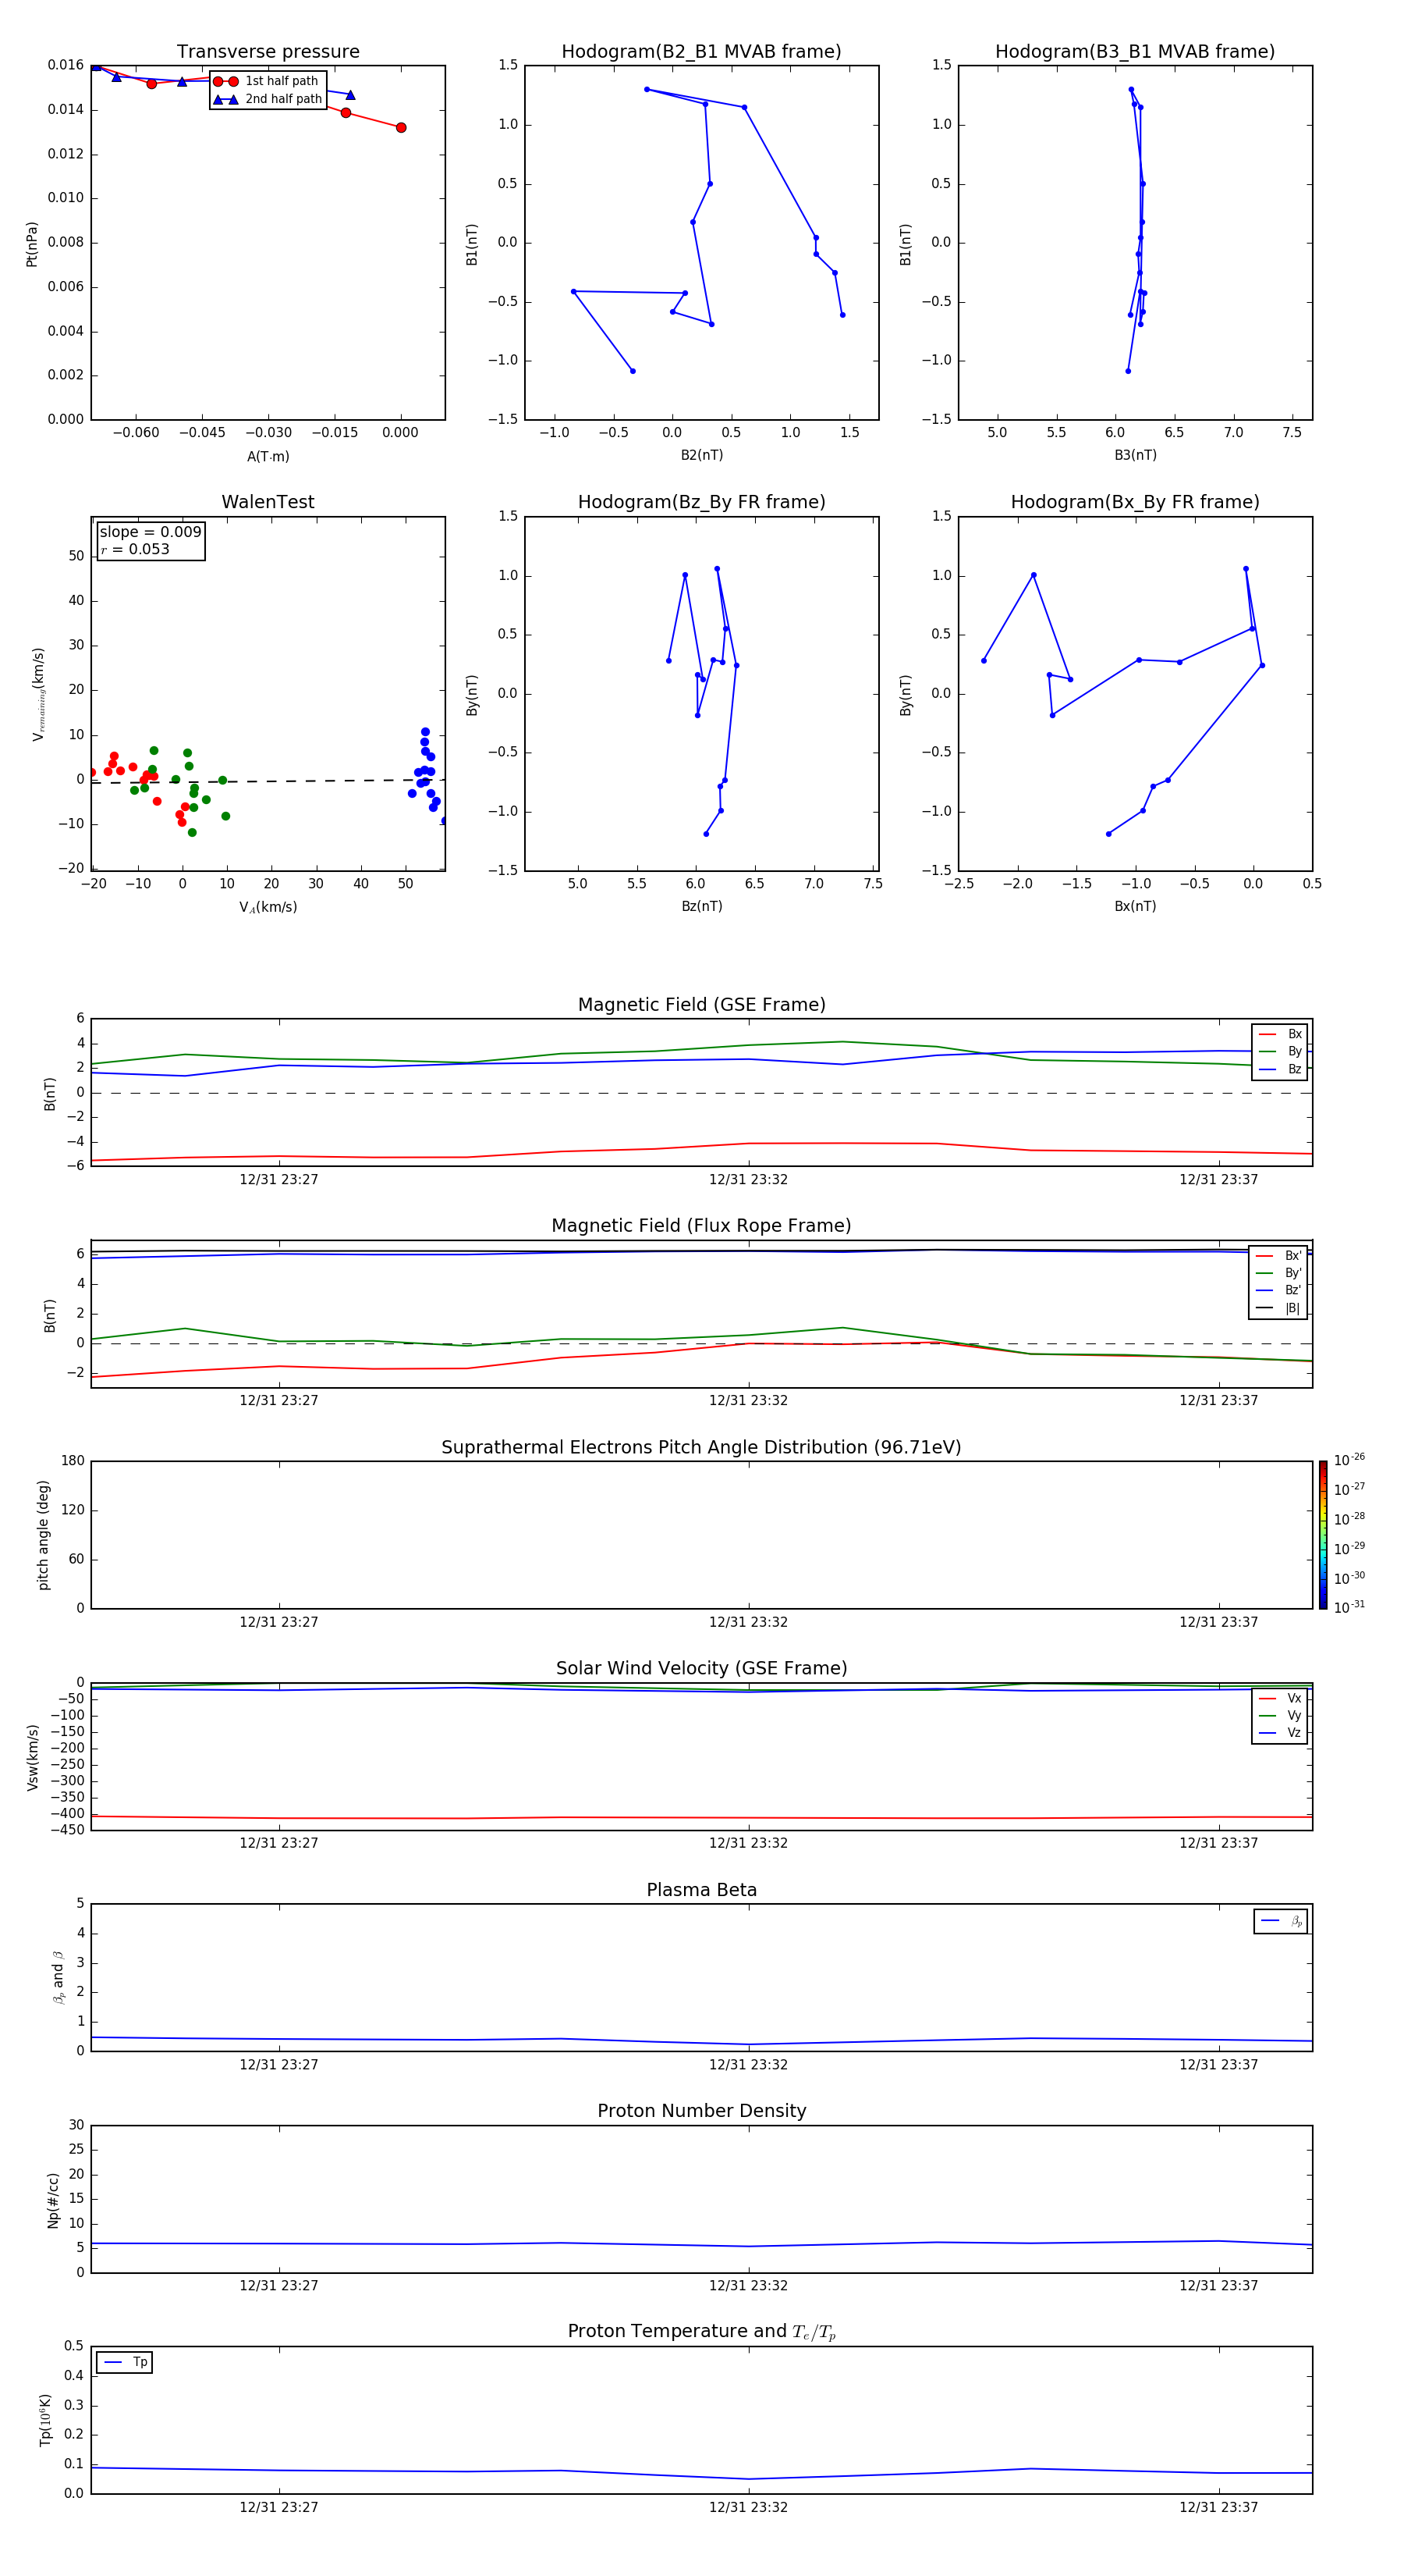Click the "Hodogram(B2_B1 MVAB frame)" title
The image size is (1404, 2576).
pyautogui.click(x=701, y=51)
